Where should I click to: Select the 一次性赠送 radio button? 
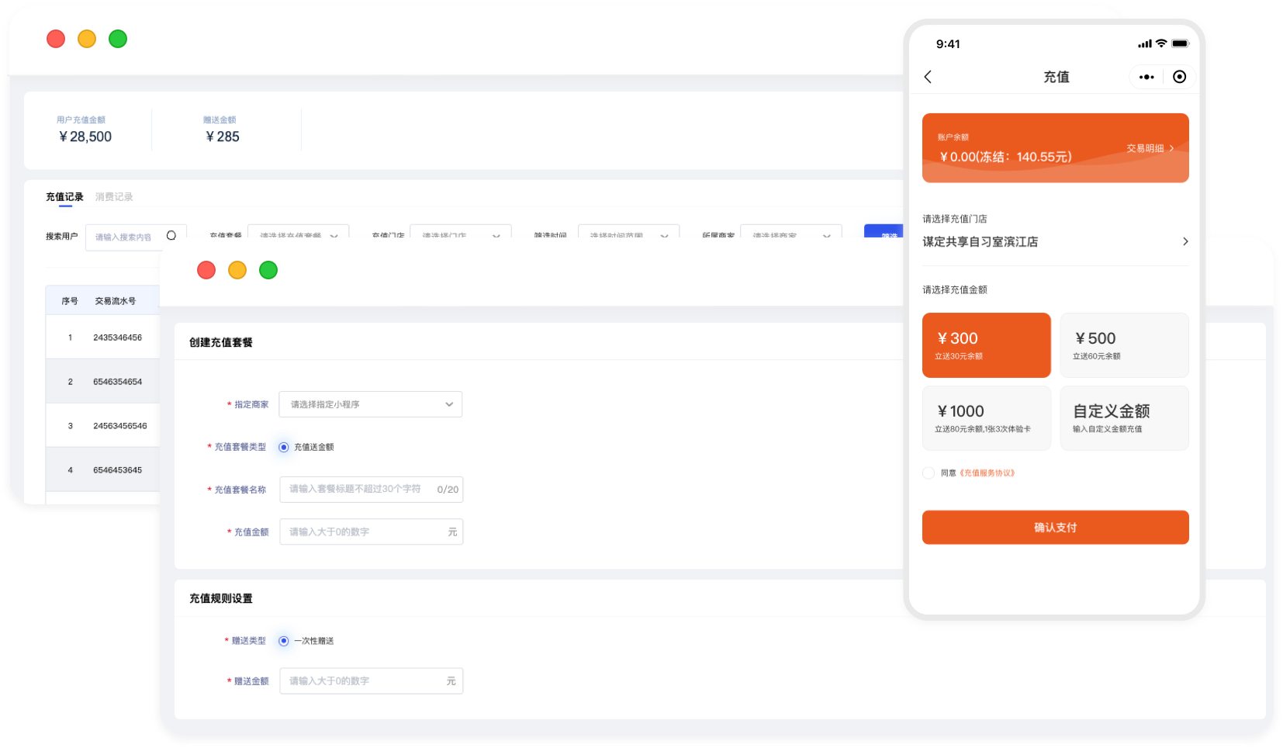(x=284, y=641)
